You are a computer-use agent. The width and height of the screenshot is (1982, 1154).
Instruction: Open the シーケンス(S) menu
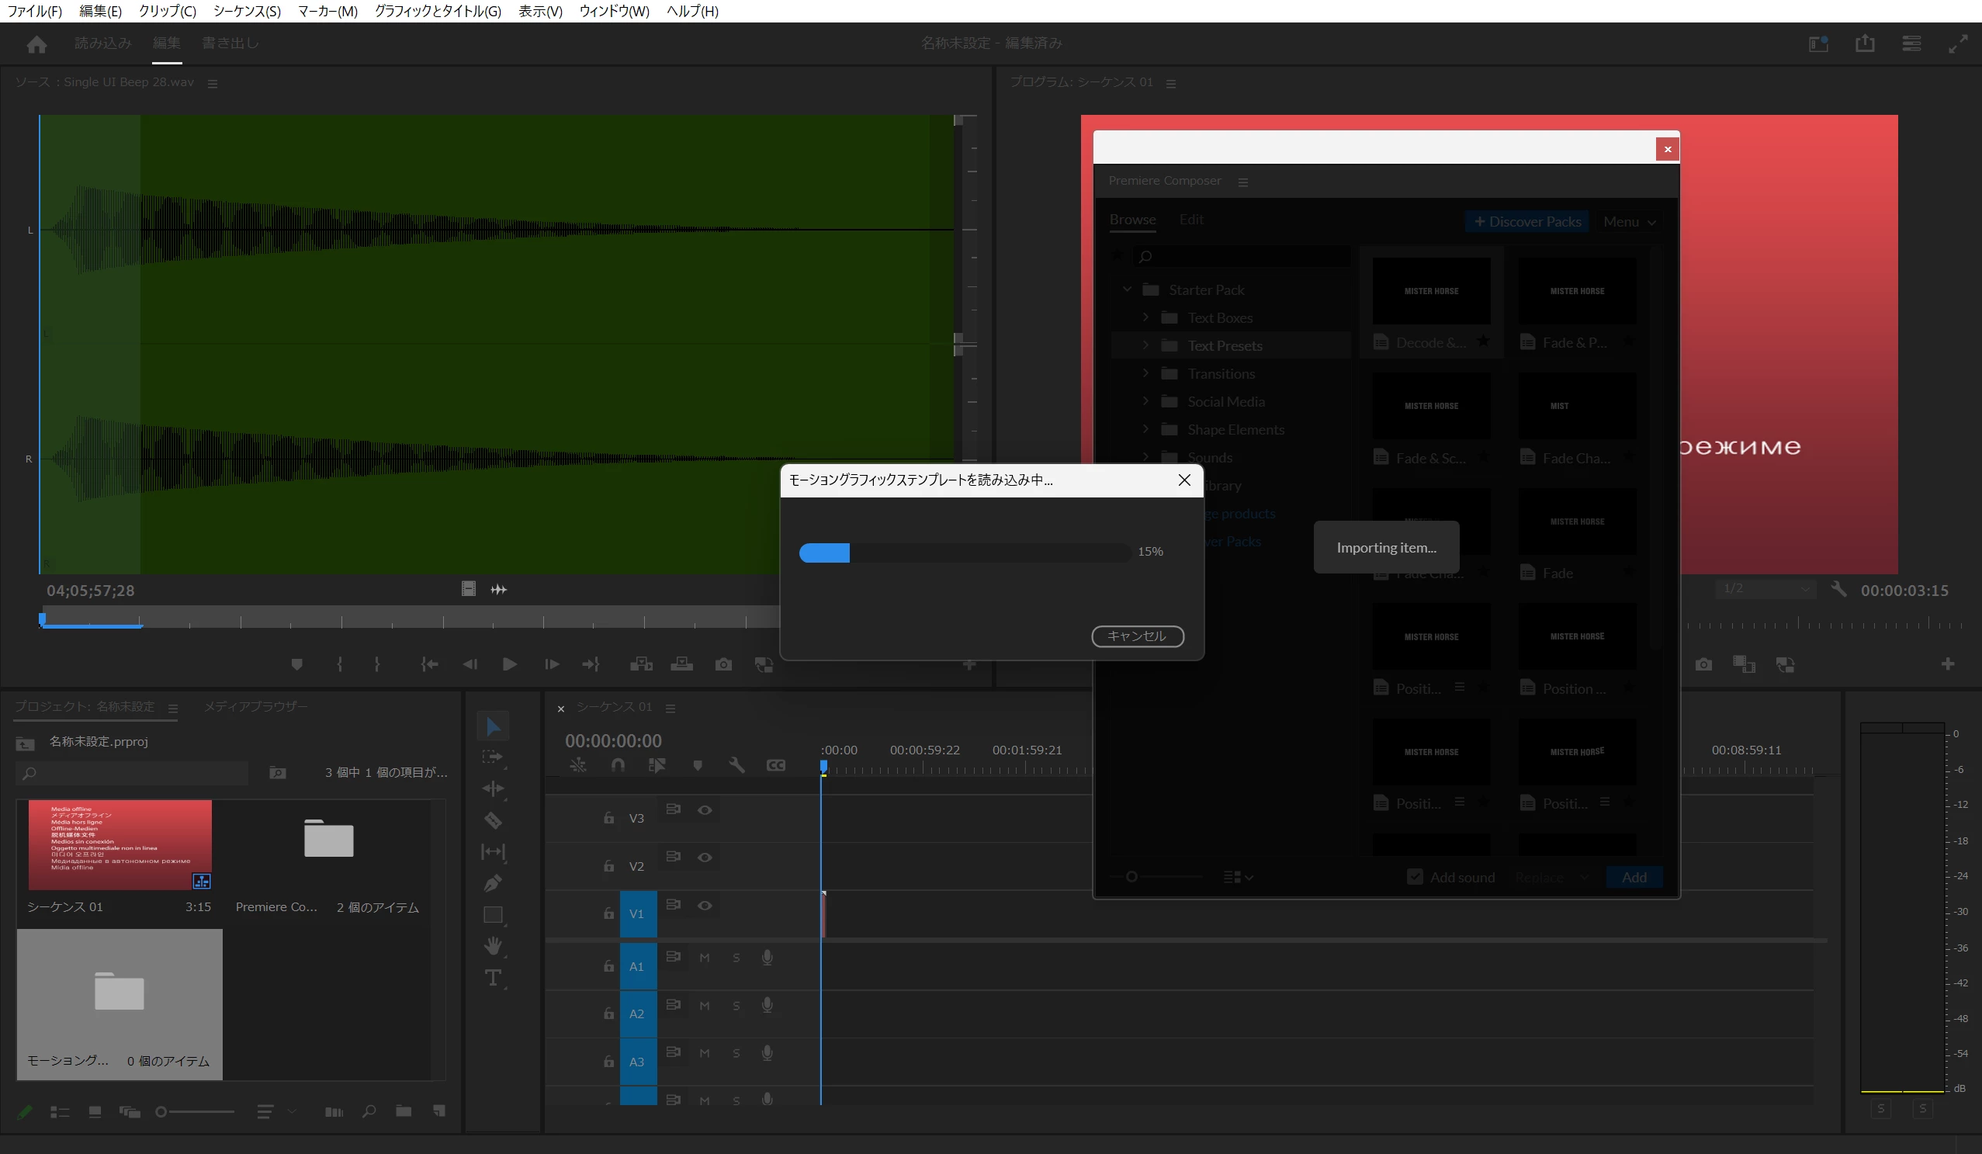[x=247, y=11]
